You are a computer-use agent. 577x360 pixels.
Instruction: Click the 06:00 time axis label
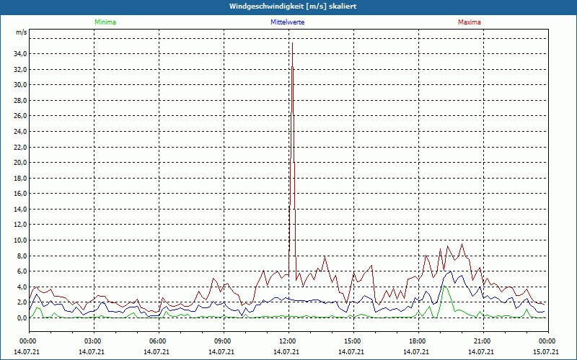click(x=159, y=341)
